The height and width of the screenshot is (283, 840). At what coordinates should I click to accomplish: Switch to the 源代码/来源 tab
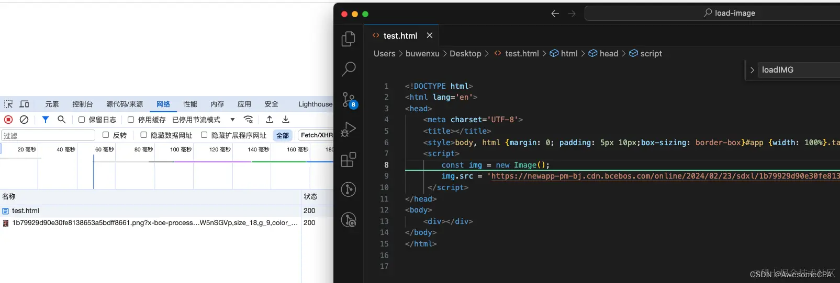pyautogui.click(x=125, y=104)
